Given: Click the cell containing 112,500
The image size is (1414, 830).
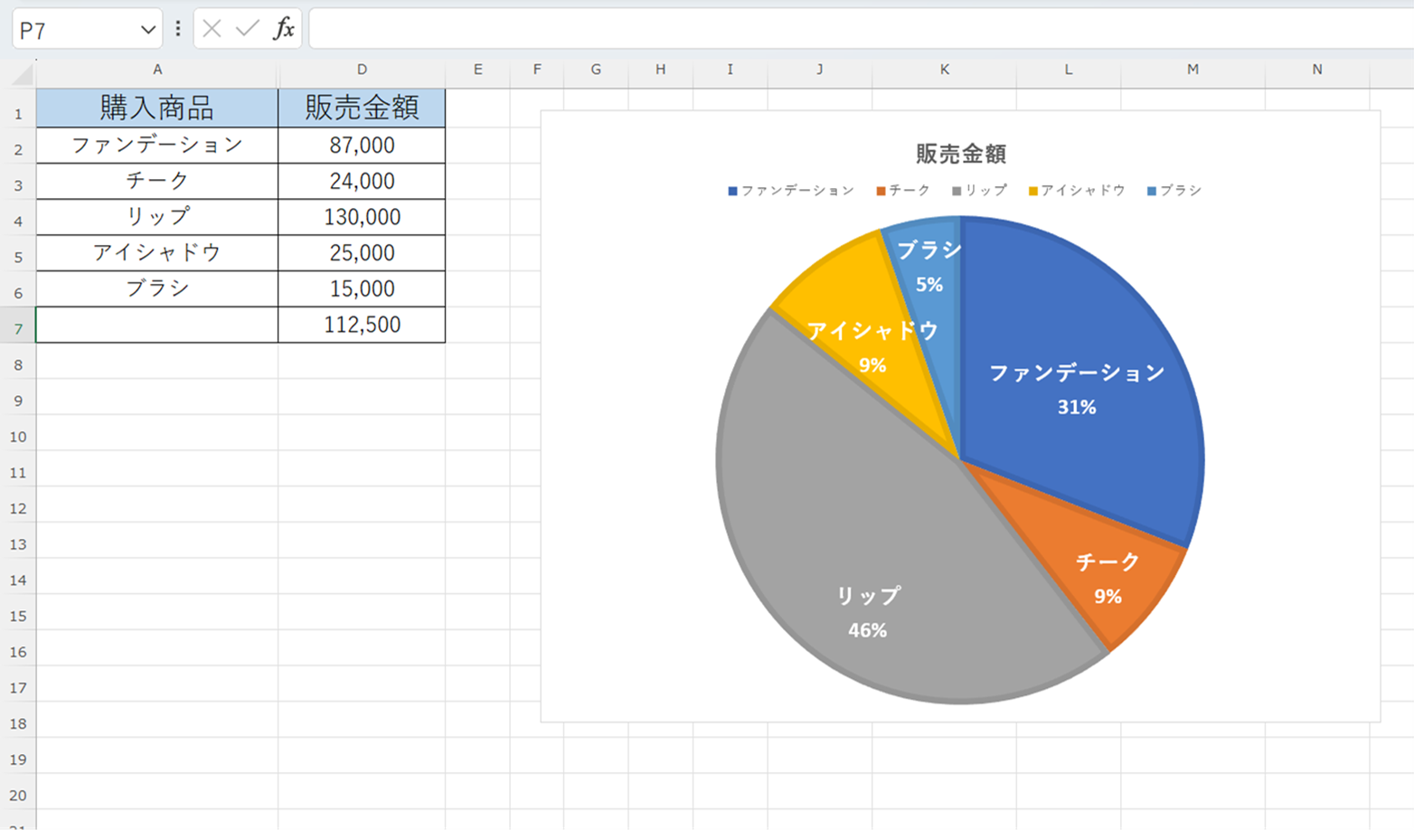Looking at the screenshot, I should click(x=362, y=325).
